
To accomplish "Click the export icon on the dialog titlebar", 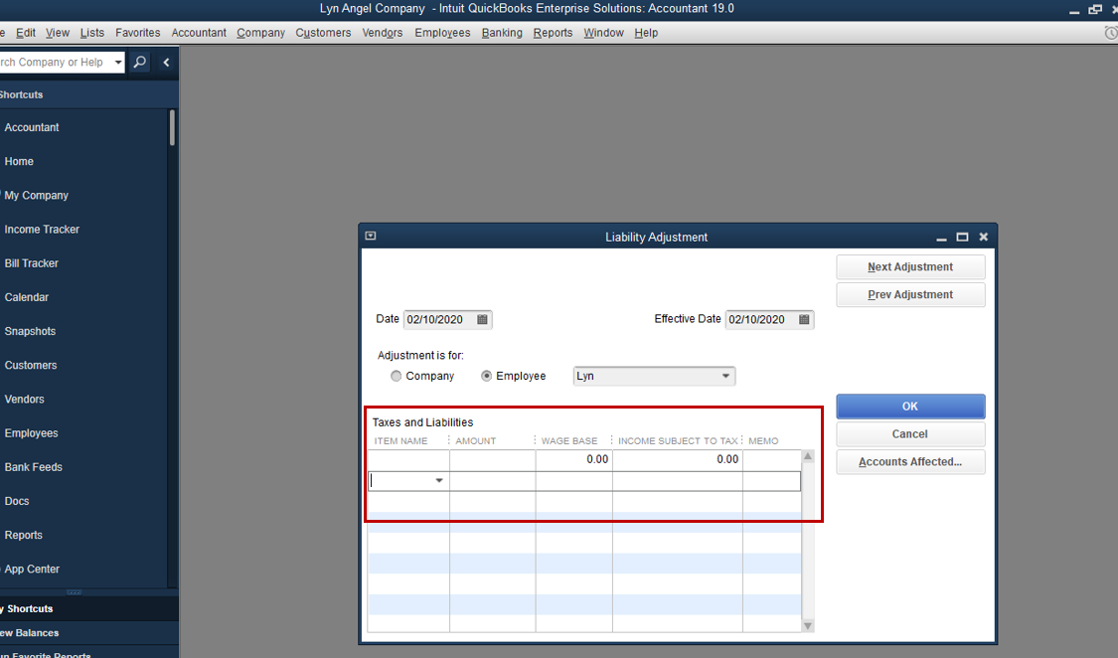I will tap(370, 235).
